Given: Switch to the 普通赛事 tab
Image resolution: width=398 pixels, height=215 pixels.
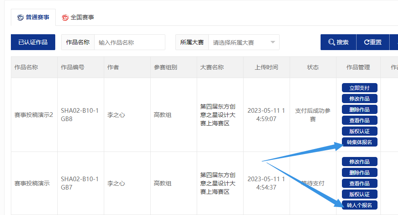Looking at the screenshot, I should [33, 18].
